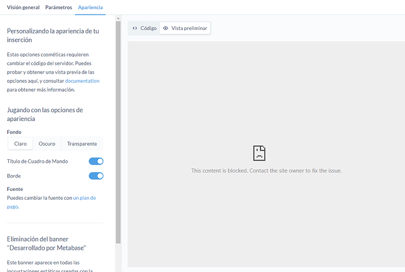Pick the Transparente background option

point(82,144)
